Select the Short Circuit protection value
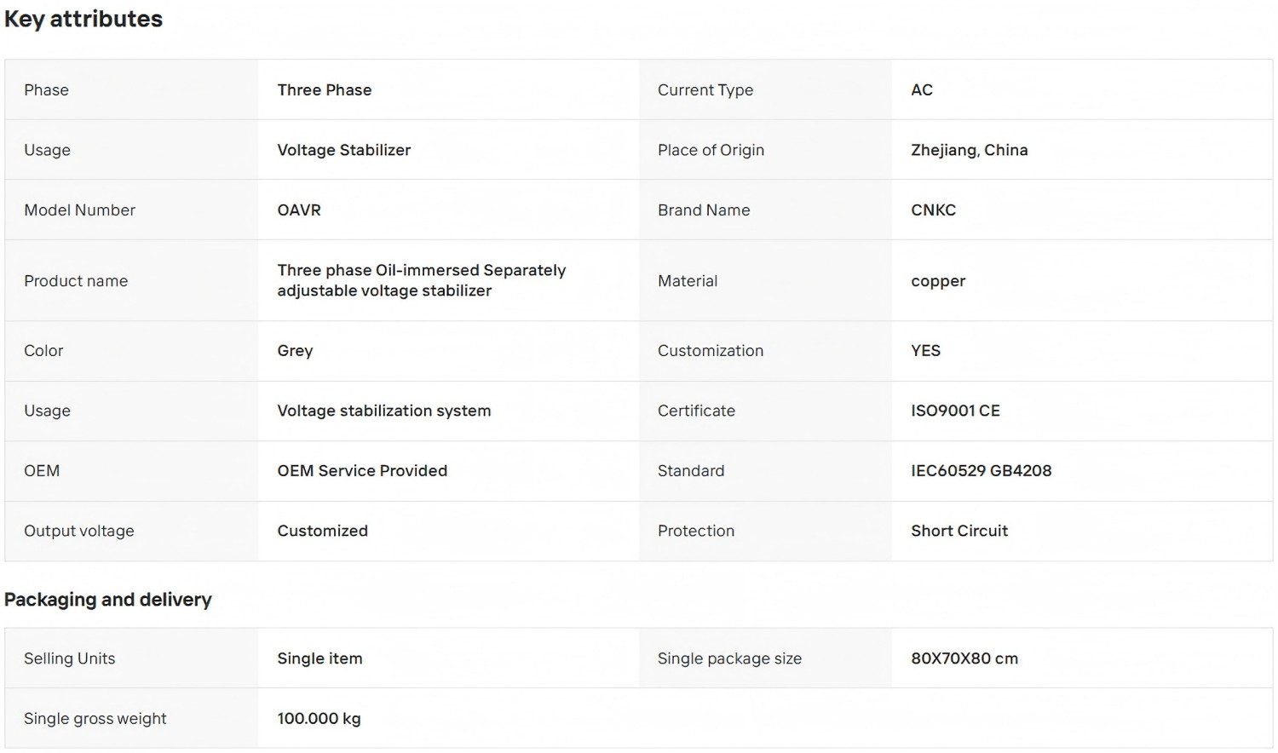 pos(959,531)
